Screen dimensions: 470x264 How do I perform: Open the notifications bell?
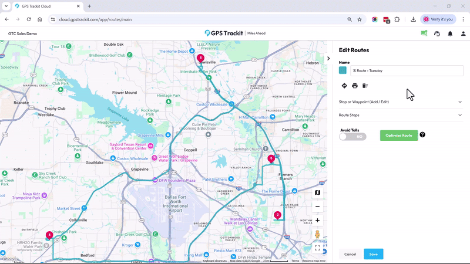[x=450, y=33]
